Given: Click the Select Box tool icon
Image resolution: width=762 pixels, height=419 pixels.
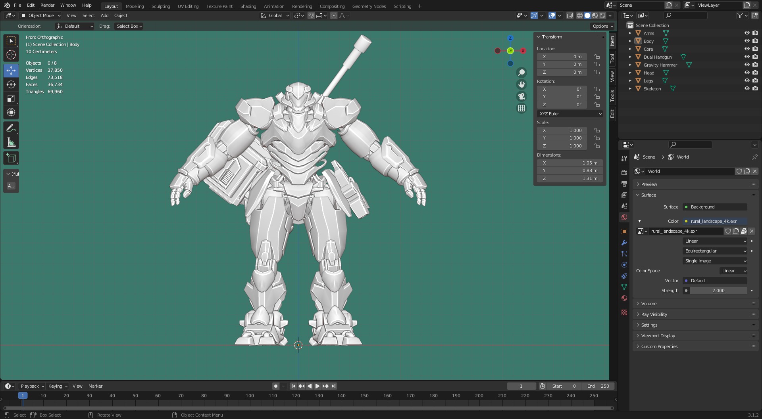Looking at the screenshot, I should click(11, 41).
